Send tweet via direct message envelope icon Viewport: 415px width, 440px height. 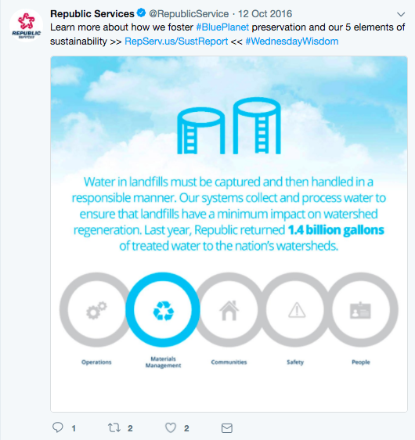click(227, 428)
